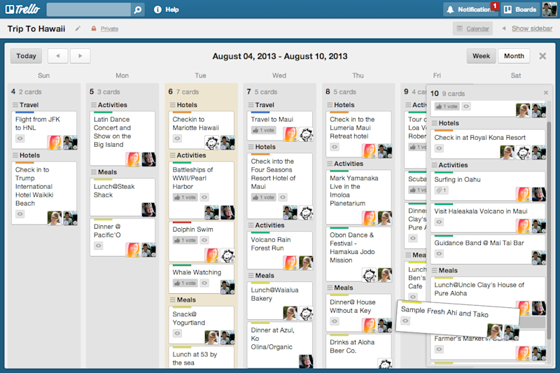The image size is (560, 373).
Task: Click list icon beside Saturday Meals header
Action: click(434, 271)
